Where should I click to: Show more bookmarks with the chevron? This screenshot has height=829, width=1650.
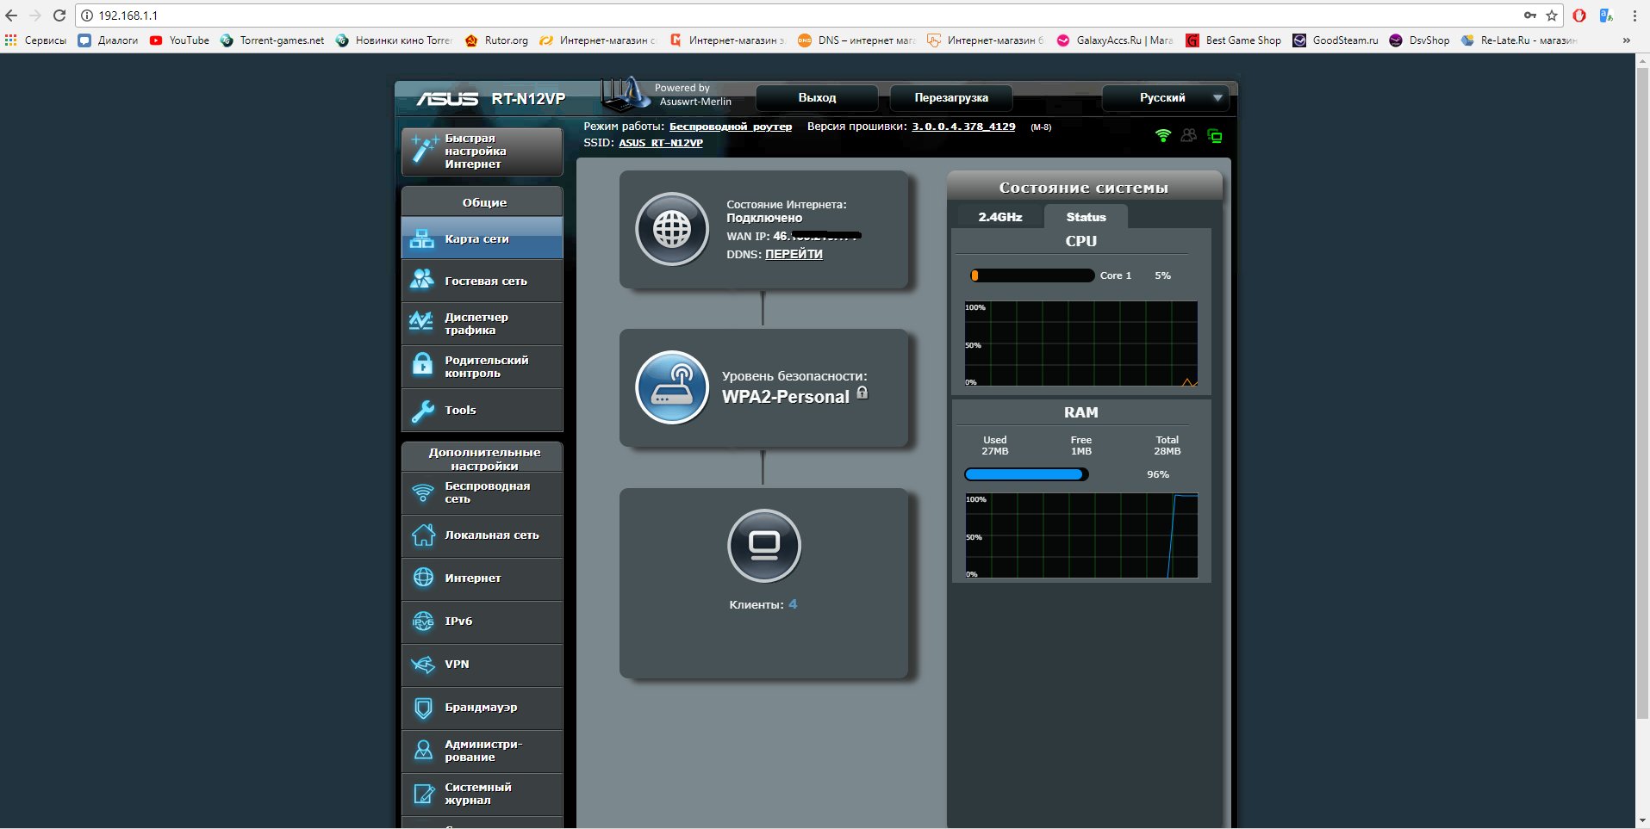pos(1627,40)
